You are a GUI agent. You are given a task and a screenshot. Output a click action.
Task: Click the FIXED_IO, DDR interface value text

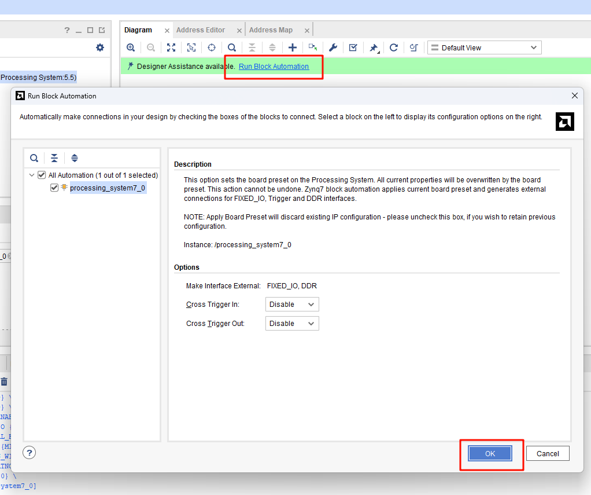pyautogui.click(x=291, y=286)
